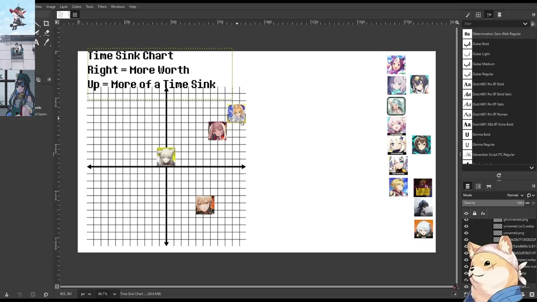This screenshot has height=302, width=537.
Task: Select the Ebrima Regular font
Action: click(x=499, y=144)
